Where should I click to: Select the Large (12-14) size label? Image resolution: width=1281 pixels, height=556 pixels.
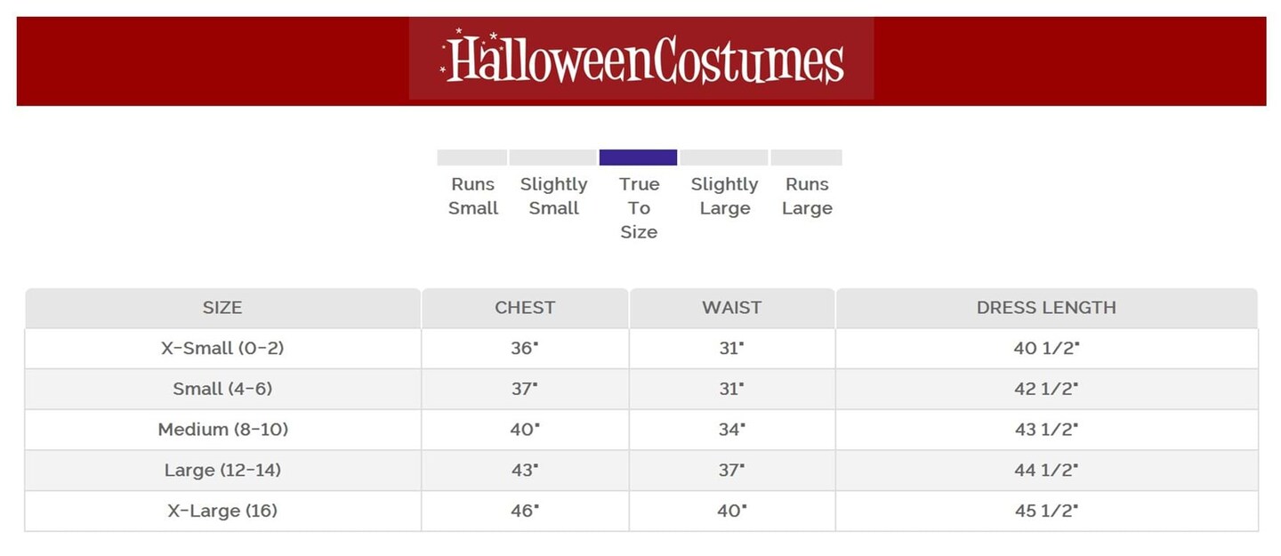[x=222, y=470]
